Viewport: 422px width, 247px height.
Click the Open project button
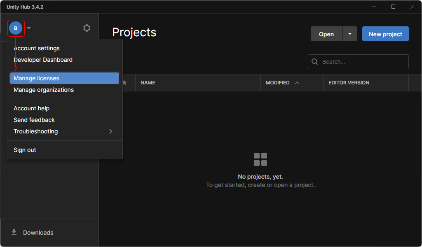[x=326, y=34]
